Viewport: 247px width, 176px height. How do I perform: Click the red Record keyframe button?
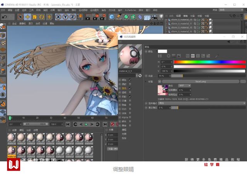click(112, 125)
